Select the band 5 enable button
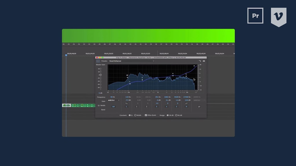 [176, 107]
